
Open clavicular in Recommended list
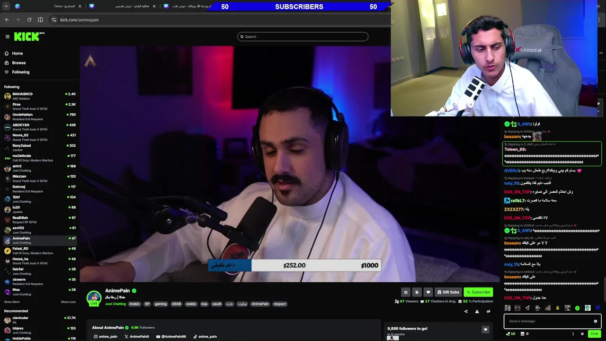click(x=39, y=320)
